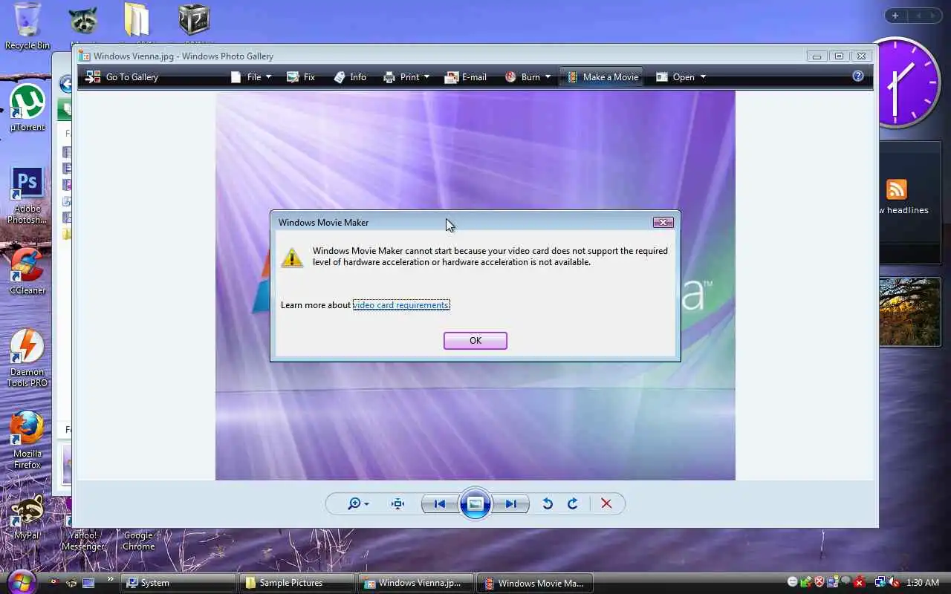
Task: Click the network icon in the system tray
Action: (x=880, y=583)
